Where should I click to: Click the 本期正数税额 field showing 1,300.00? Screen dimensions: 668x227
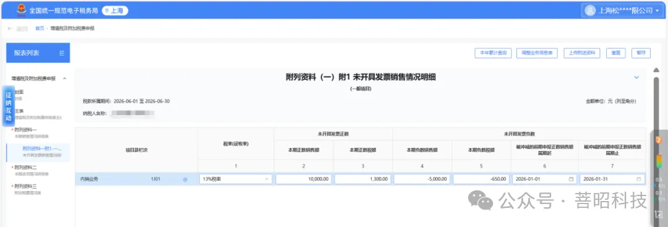[362, 179]
